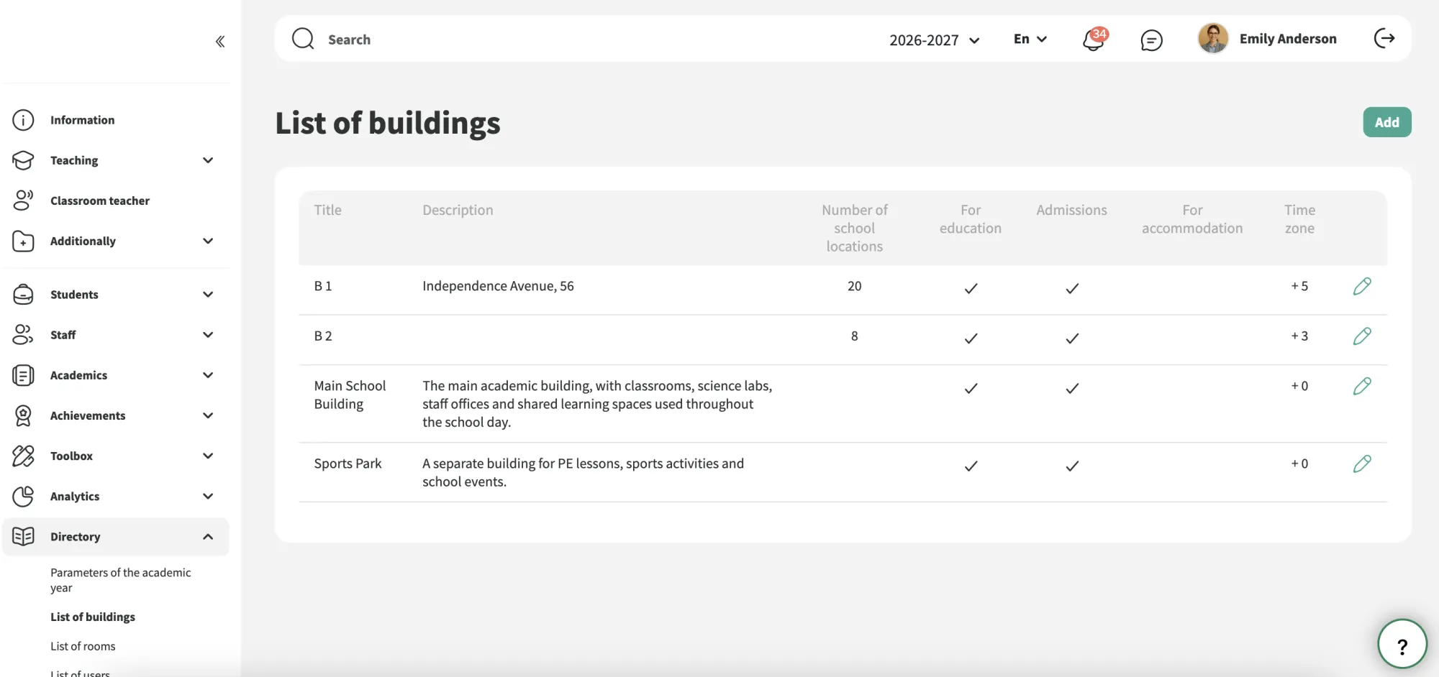Viewport: 1439px width, 677px height.
Task: Click the Analytics pie chart icon
Action: pyautogui.click(x=23, y=496)
